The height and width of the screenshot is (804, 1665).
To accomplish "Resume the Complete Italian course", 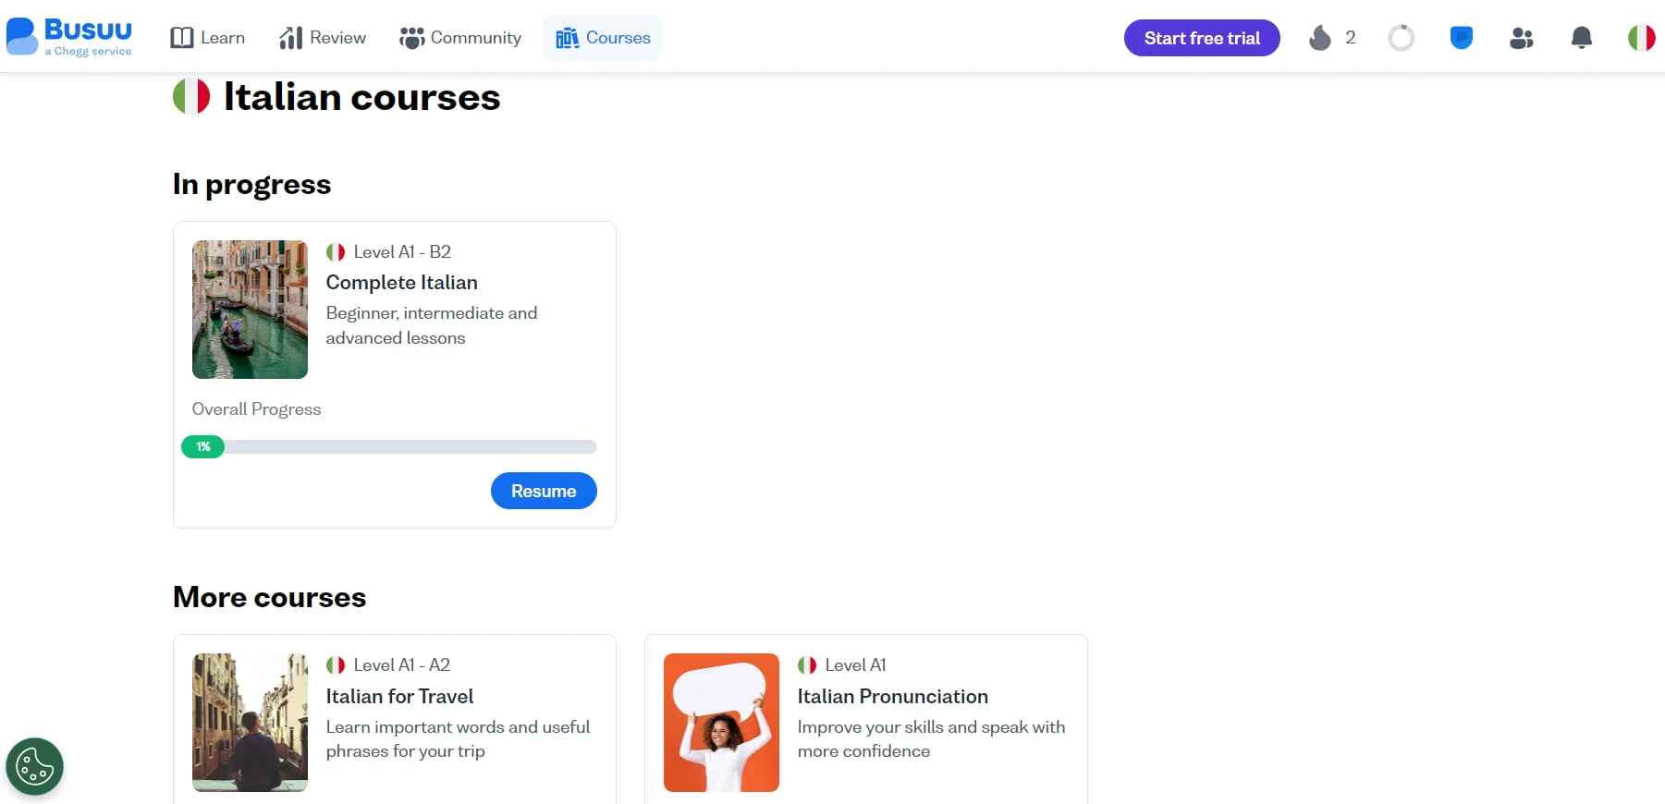I will click(543, 491).
